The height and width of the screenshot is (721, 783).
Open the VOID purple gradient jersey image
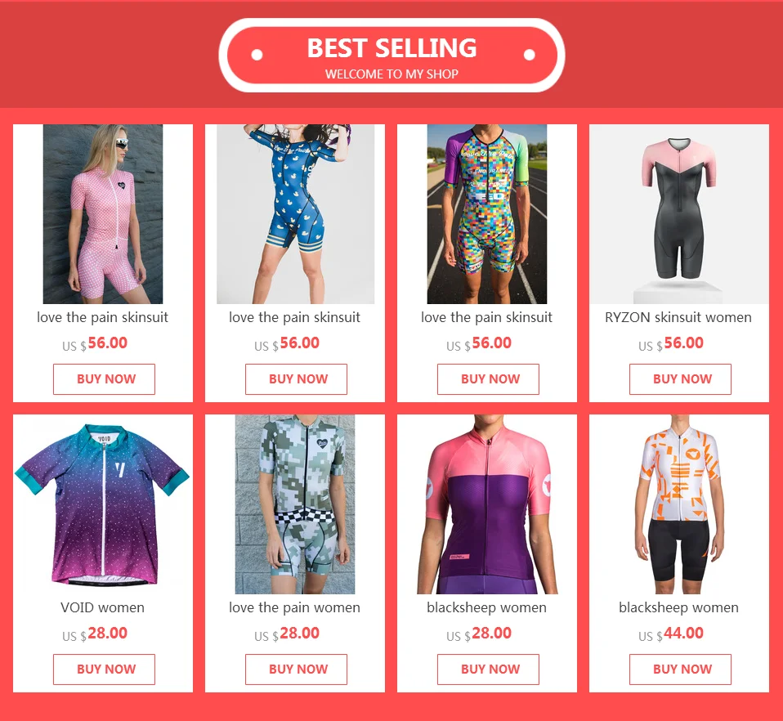pyautogui.click(x=103, y=504)
